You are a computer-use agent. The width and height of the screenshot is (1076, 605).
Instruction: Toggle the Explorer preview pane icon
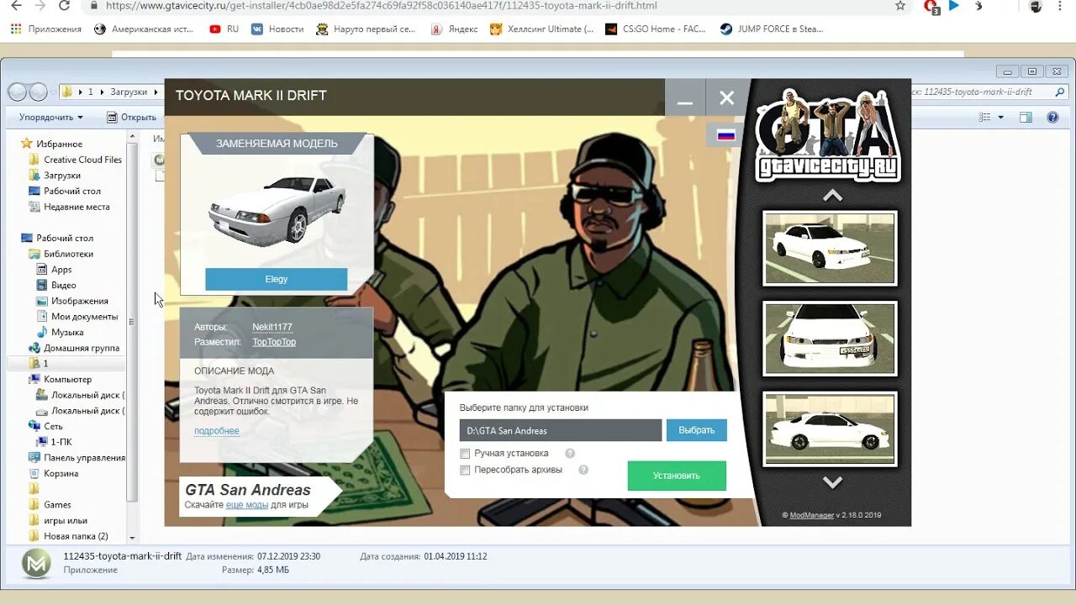1026,118
